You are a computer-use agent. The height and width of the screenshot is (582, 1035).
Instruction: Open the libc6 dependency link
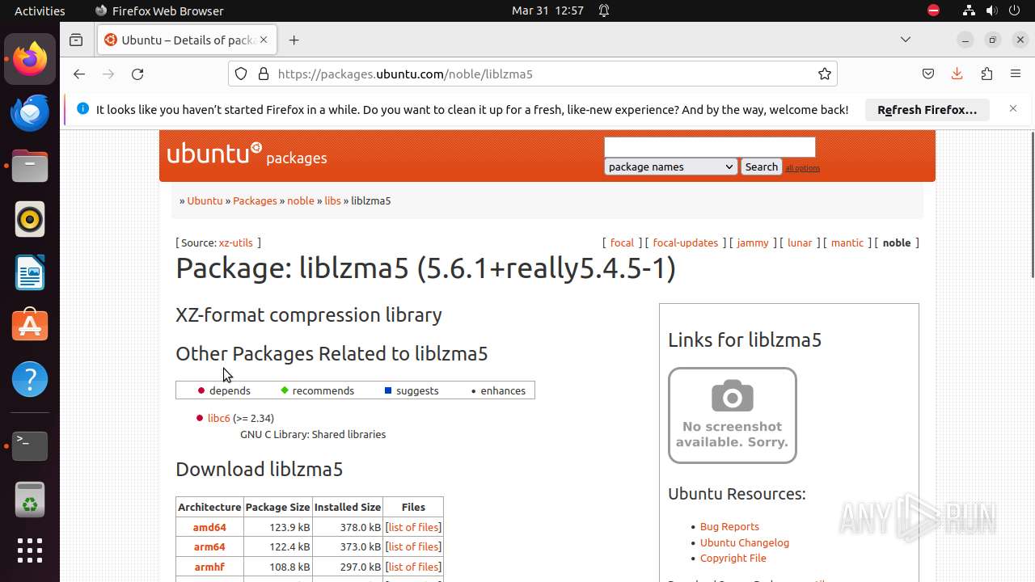219,418
